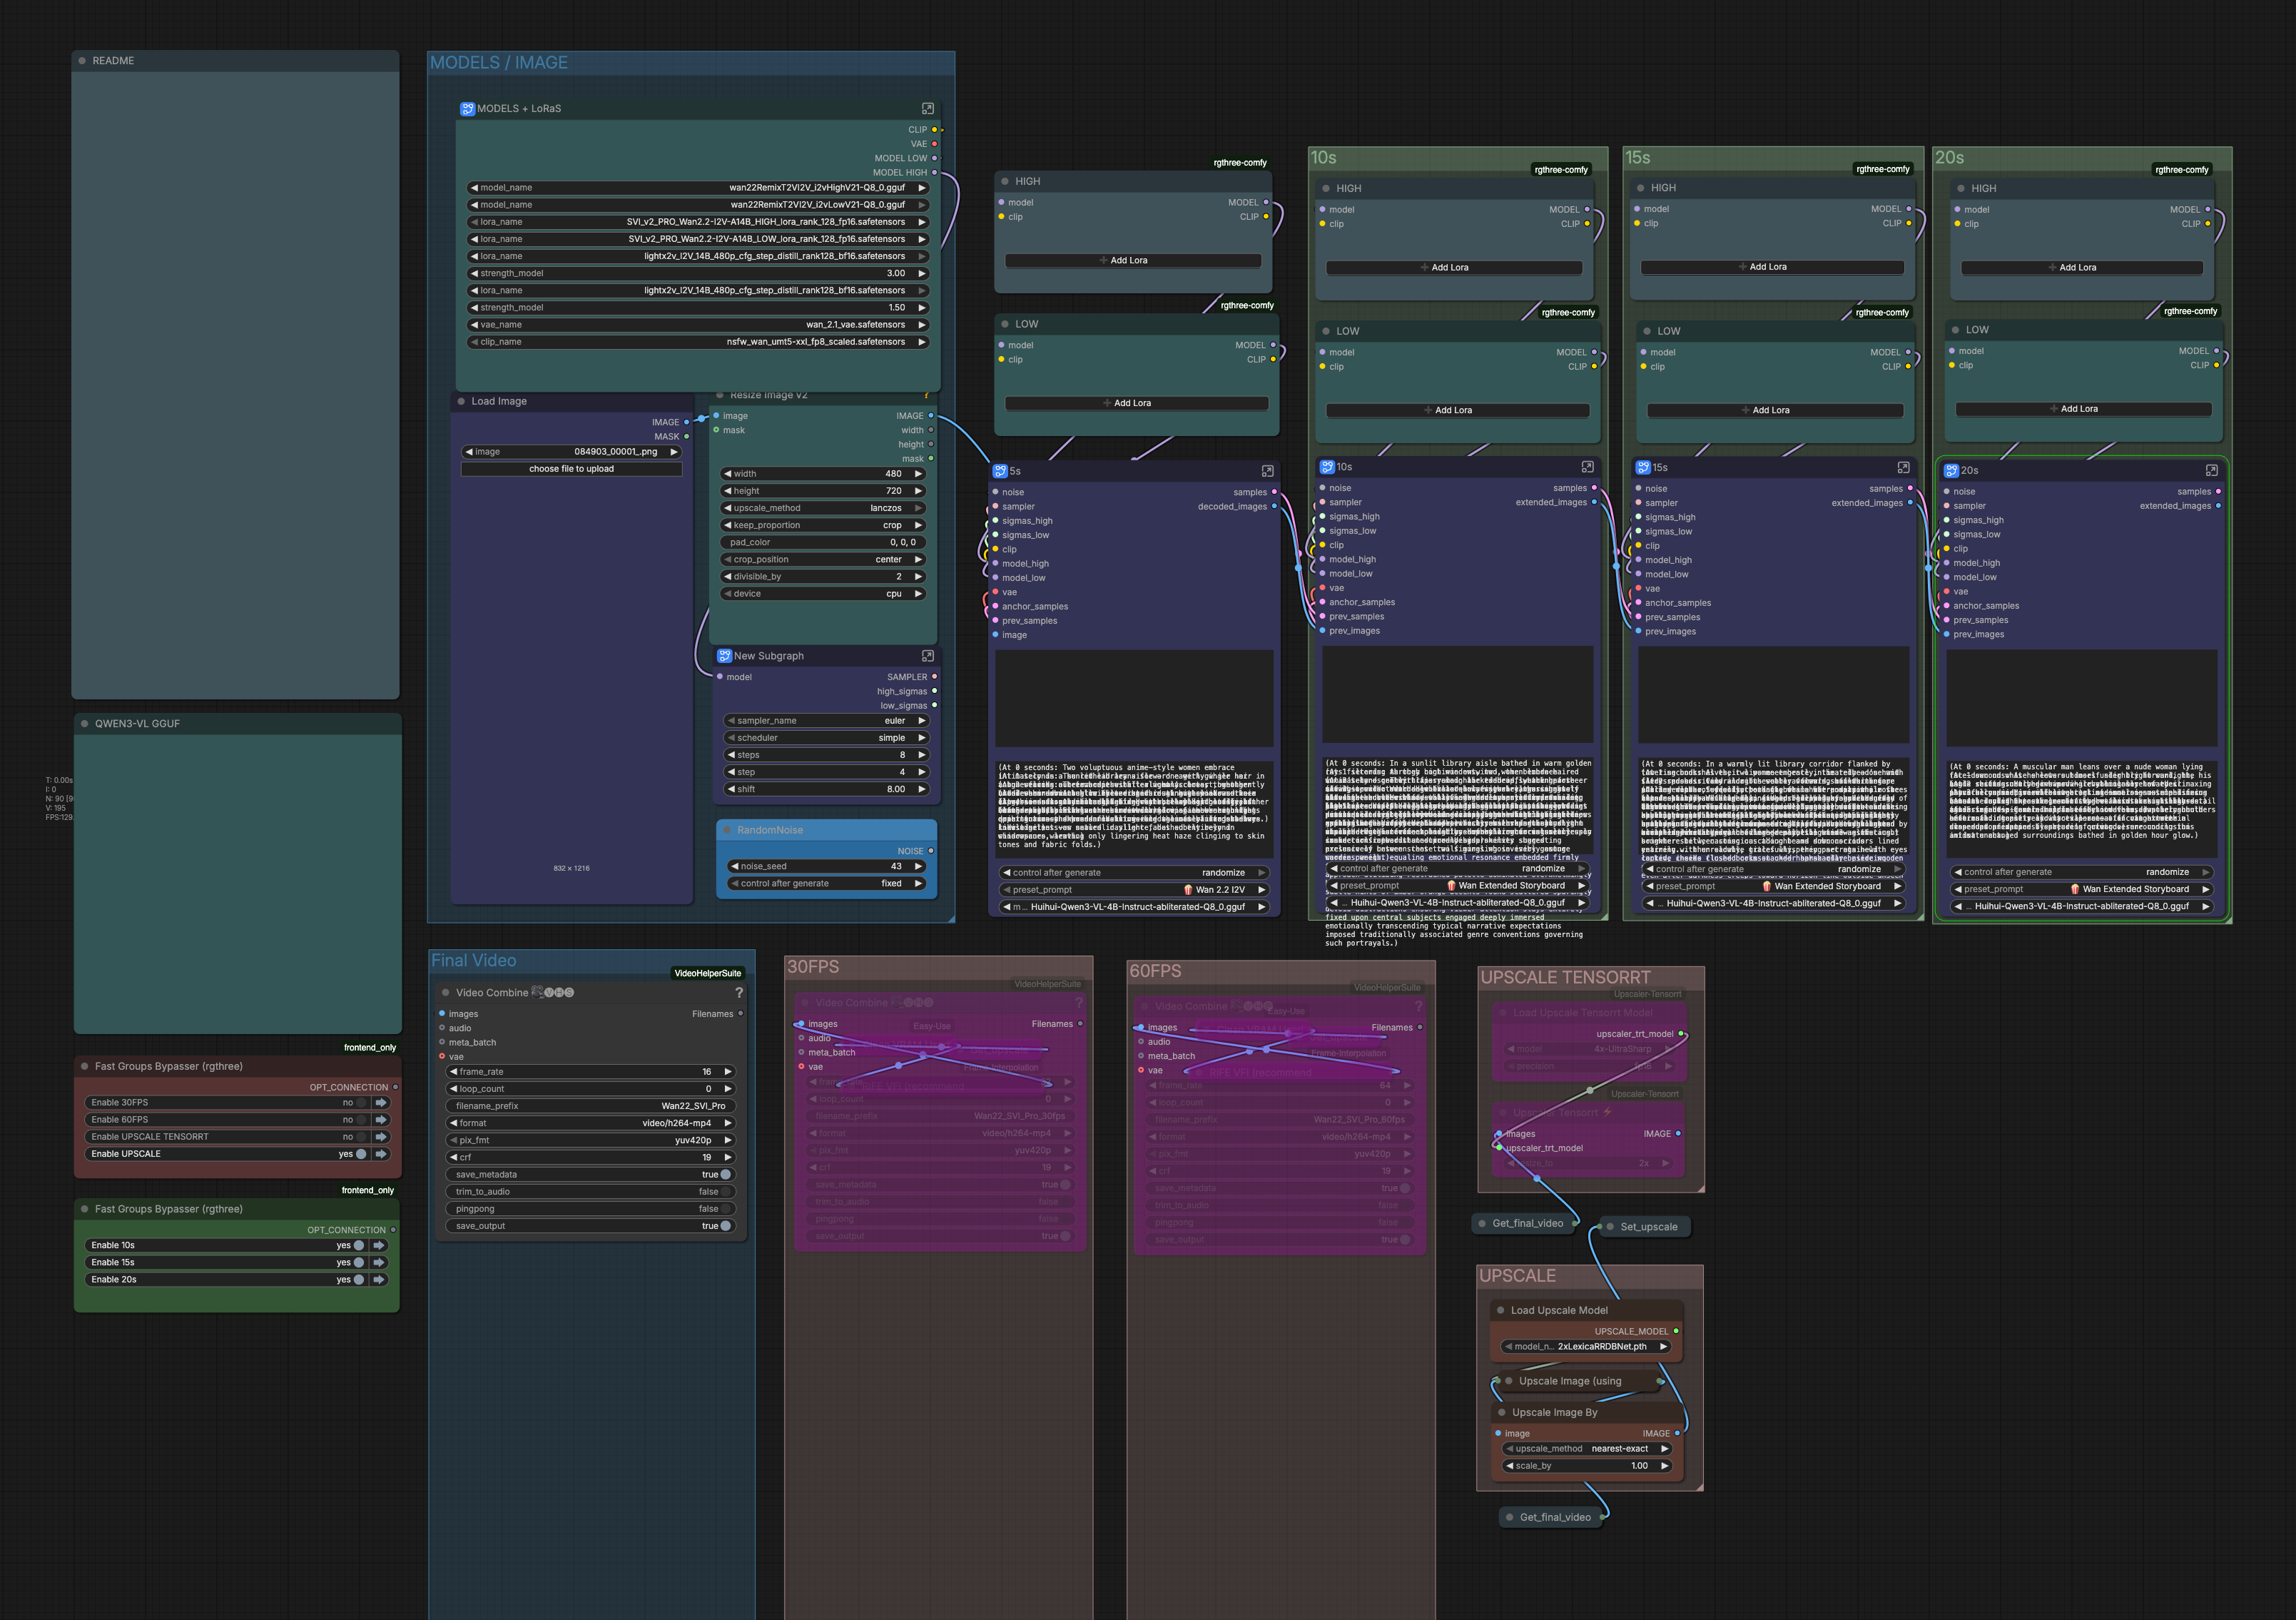The width and height of the screenshot is (2296, 1620).
Task: Collapse the Load Upscale Model node with its dot
Action: (1500, 1310)
